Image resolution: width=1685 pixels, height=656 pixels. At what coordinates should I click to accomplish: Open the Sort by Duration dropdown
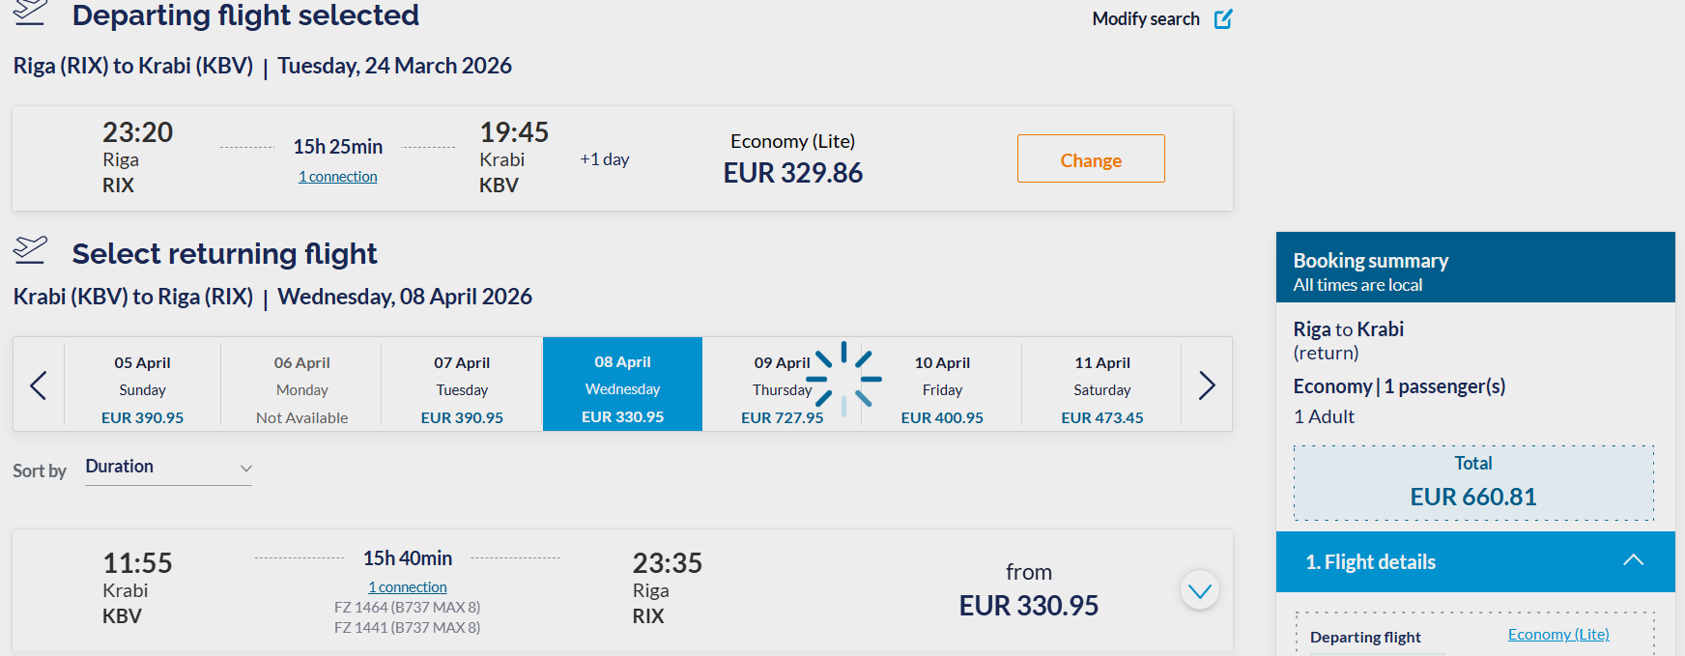[168, 468]
